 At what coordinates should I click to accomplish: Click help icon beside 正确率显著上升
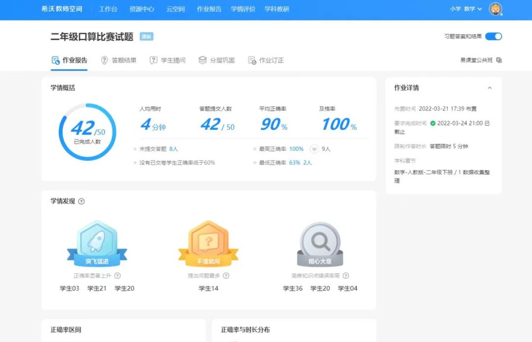tap(118, 276)
